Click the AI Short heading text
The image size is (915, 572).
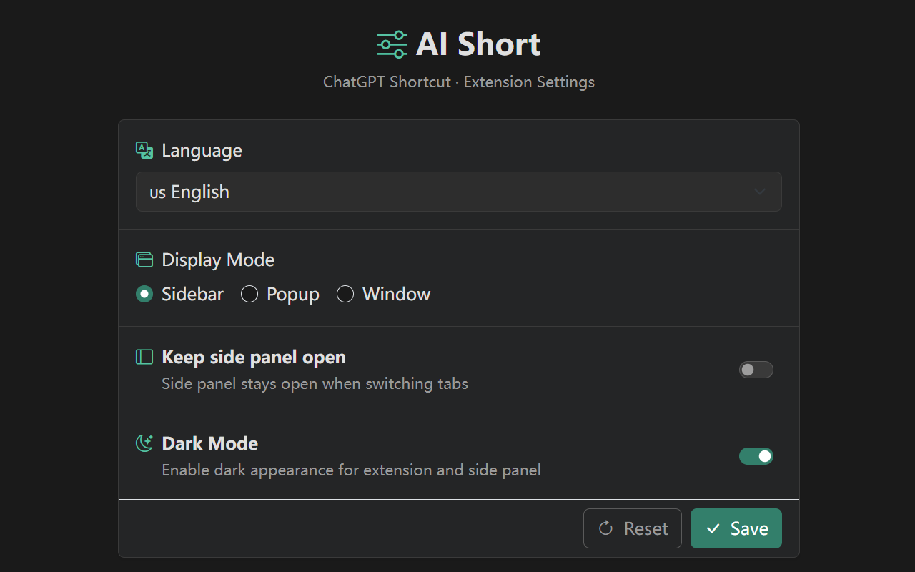(478, 44)
